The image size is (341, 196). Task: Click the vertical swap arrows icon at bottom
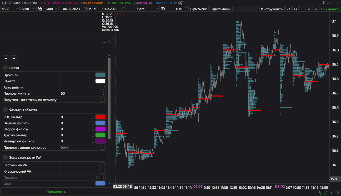tap(320, 193)
